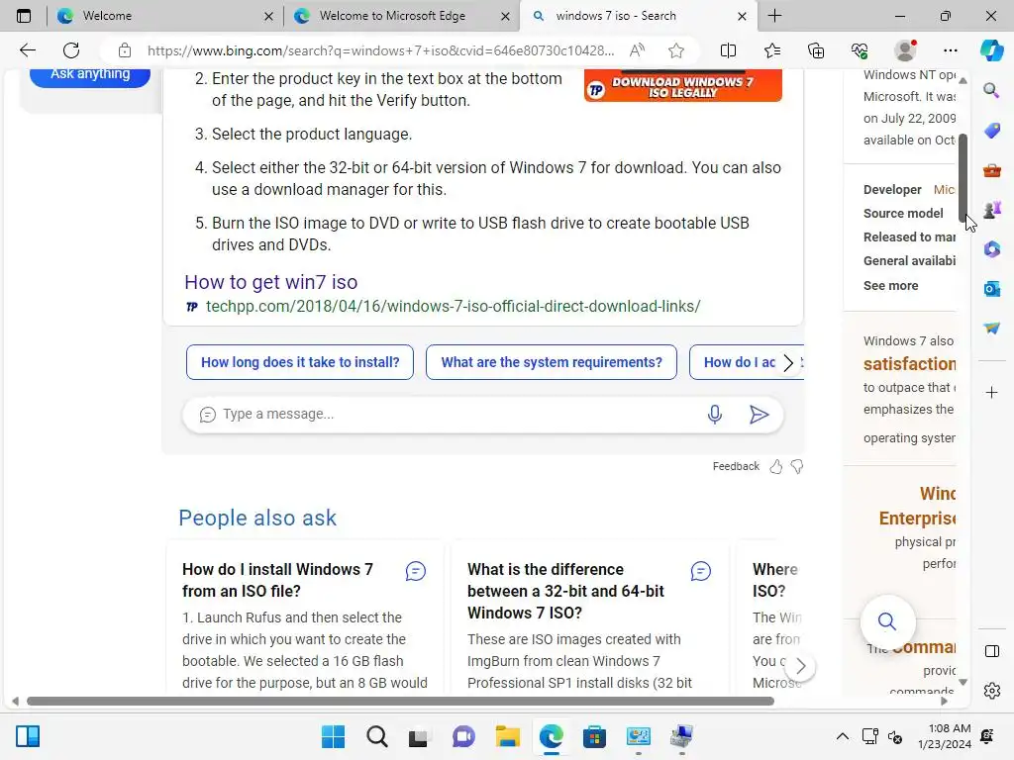Open sidebar Outlook icon
The height and width of the screenshot is (760, 1014).
tap(991, 289)
